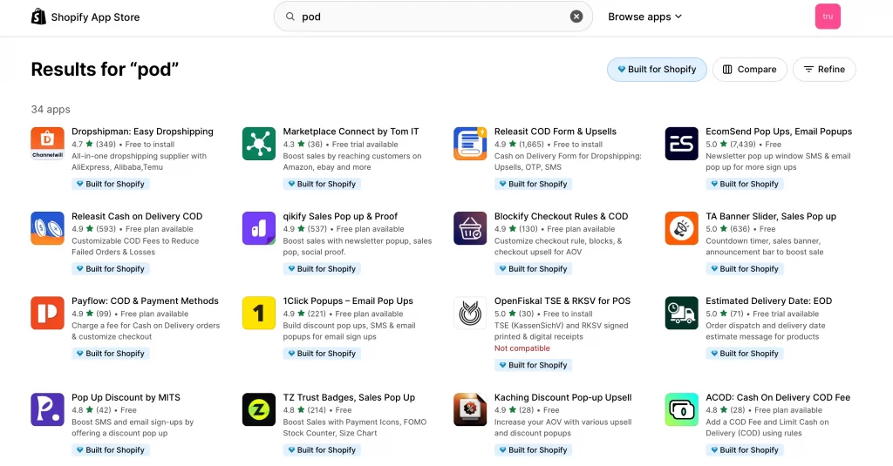Click the magnifying glass search icon

[290, 17]
